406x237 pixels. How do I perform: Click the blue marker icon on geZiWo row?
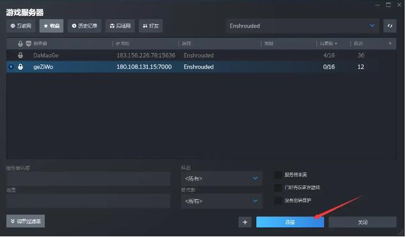pos(11,66)
